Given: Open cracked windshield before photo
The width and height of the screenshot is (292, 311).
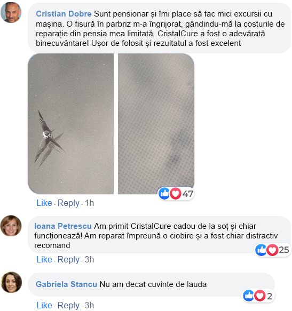Looking at the screenshot, I should (70, 124).
